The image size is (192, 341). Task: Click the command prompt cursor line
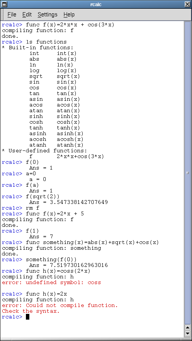tap(15, 317)
